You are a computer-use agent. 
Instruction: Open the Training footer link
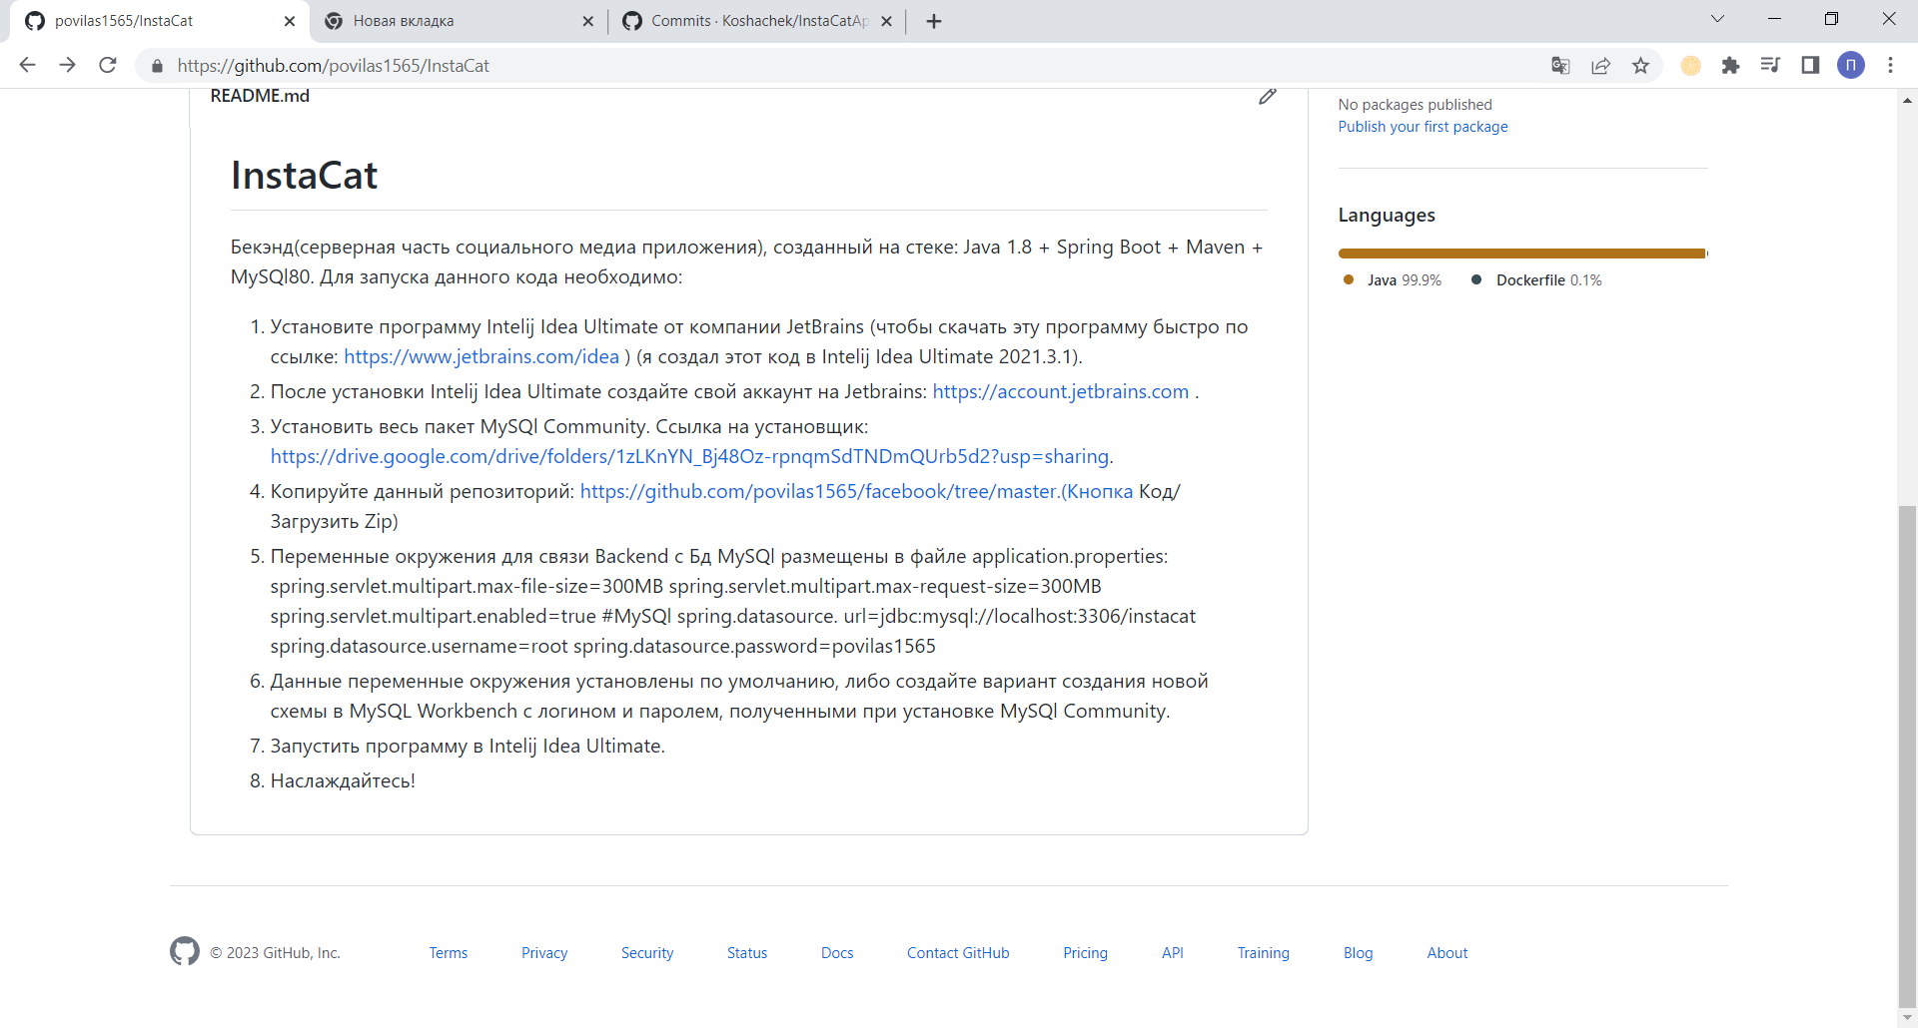coord(1264,953)
